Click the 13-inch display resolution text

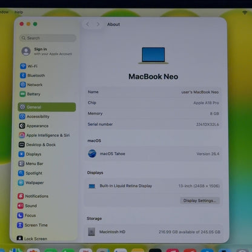tap(199, 186)
